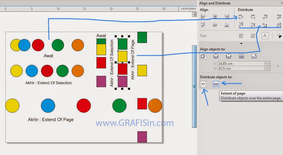Select the text Bounding Box option
This screenshot has width=283, height=155.
[x=265, y=36]
